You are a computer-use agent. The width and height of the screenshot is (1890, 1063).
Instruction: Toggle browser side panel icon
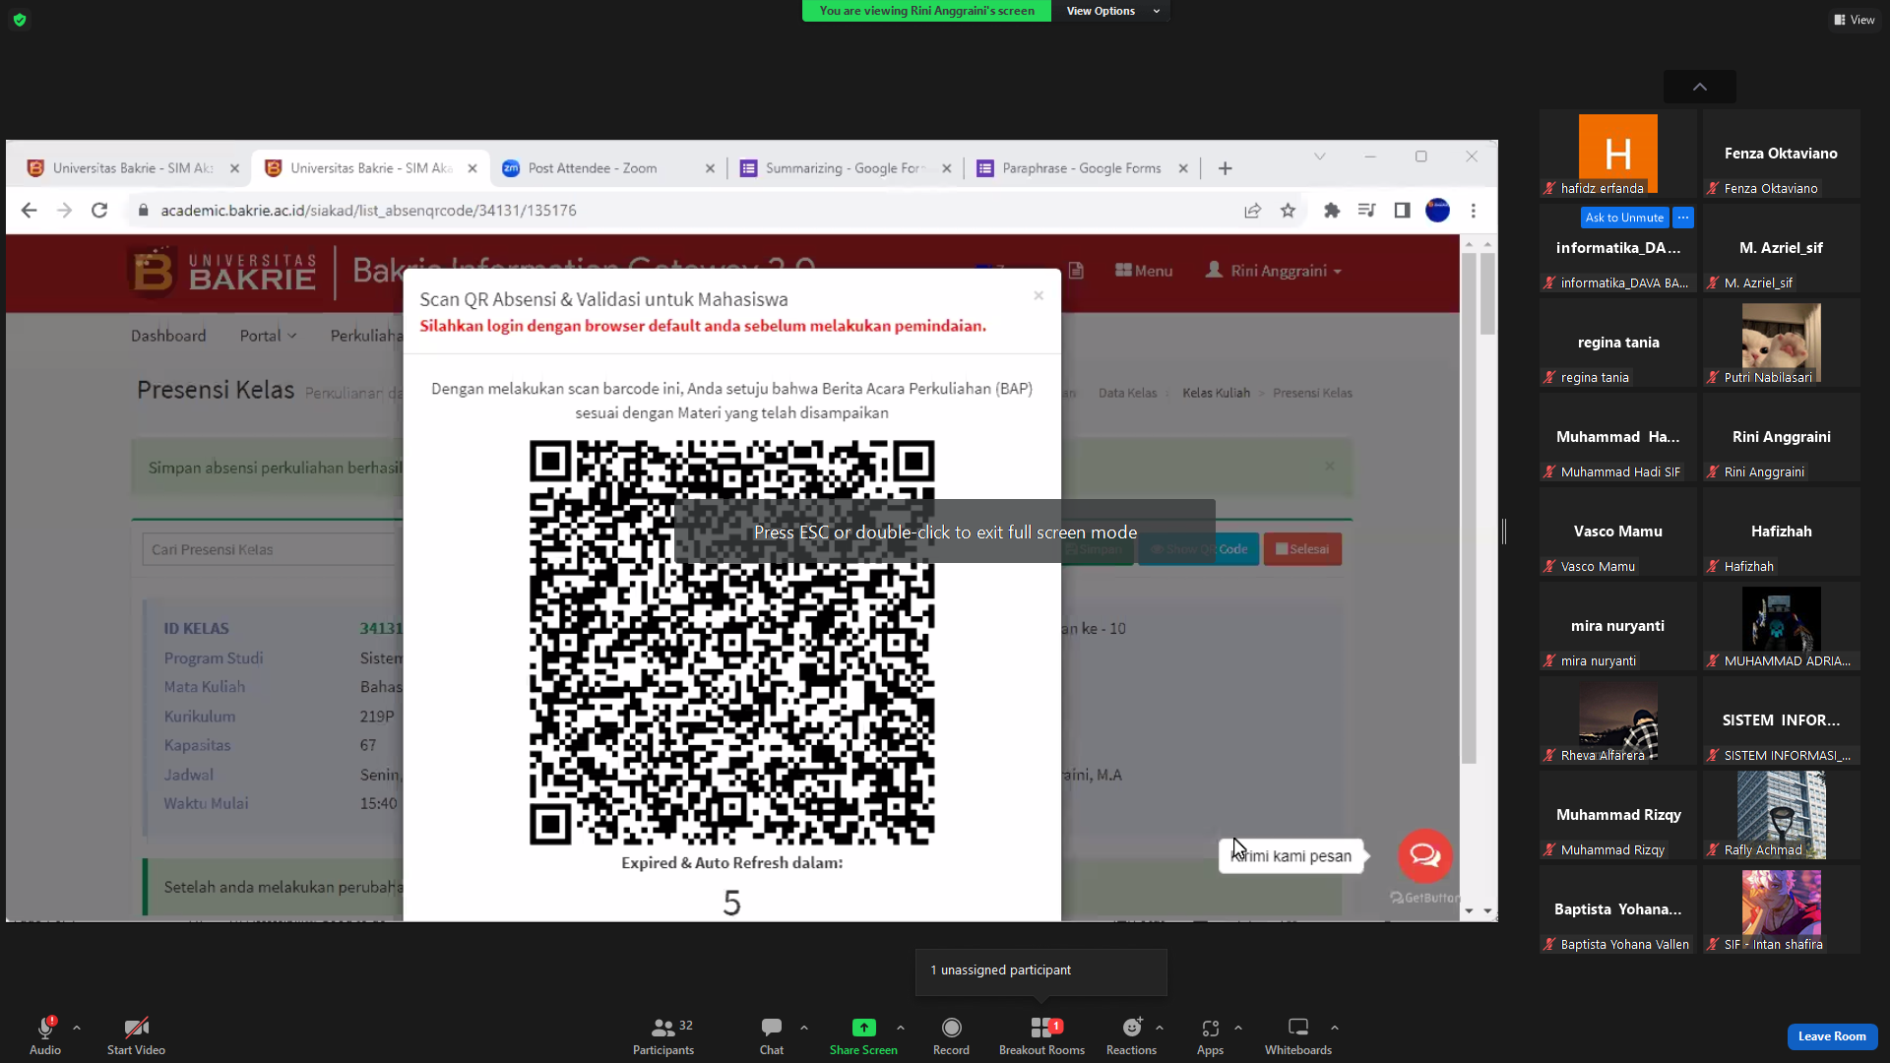pyautogui.click(x=1402, y=211)
